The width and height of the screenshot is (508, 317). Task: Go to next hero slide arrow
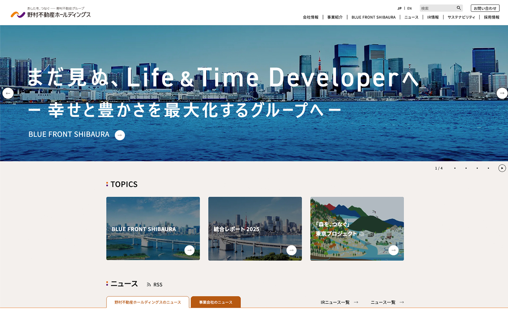502,93
